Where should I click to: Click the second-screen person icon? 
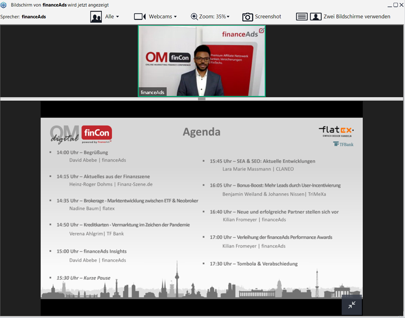tap(315, 17)
